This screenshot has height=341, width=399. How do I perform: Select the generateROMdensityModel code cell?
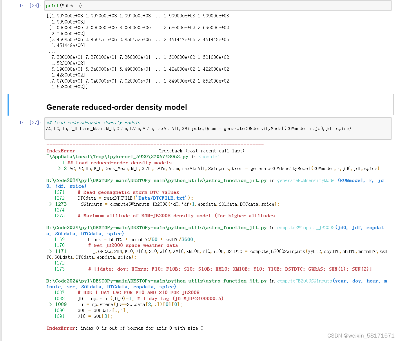(174, 128)
